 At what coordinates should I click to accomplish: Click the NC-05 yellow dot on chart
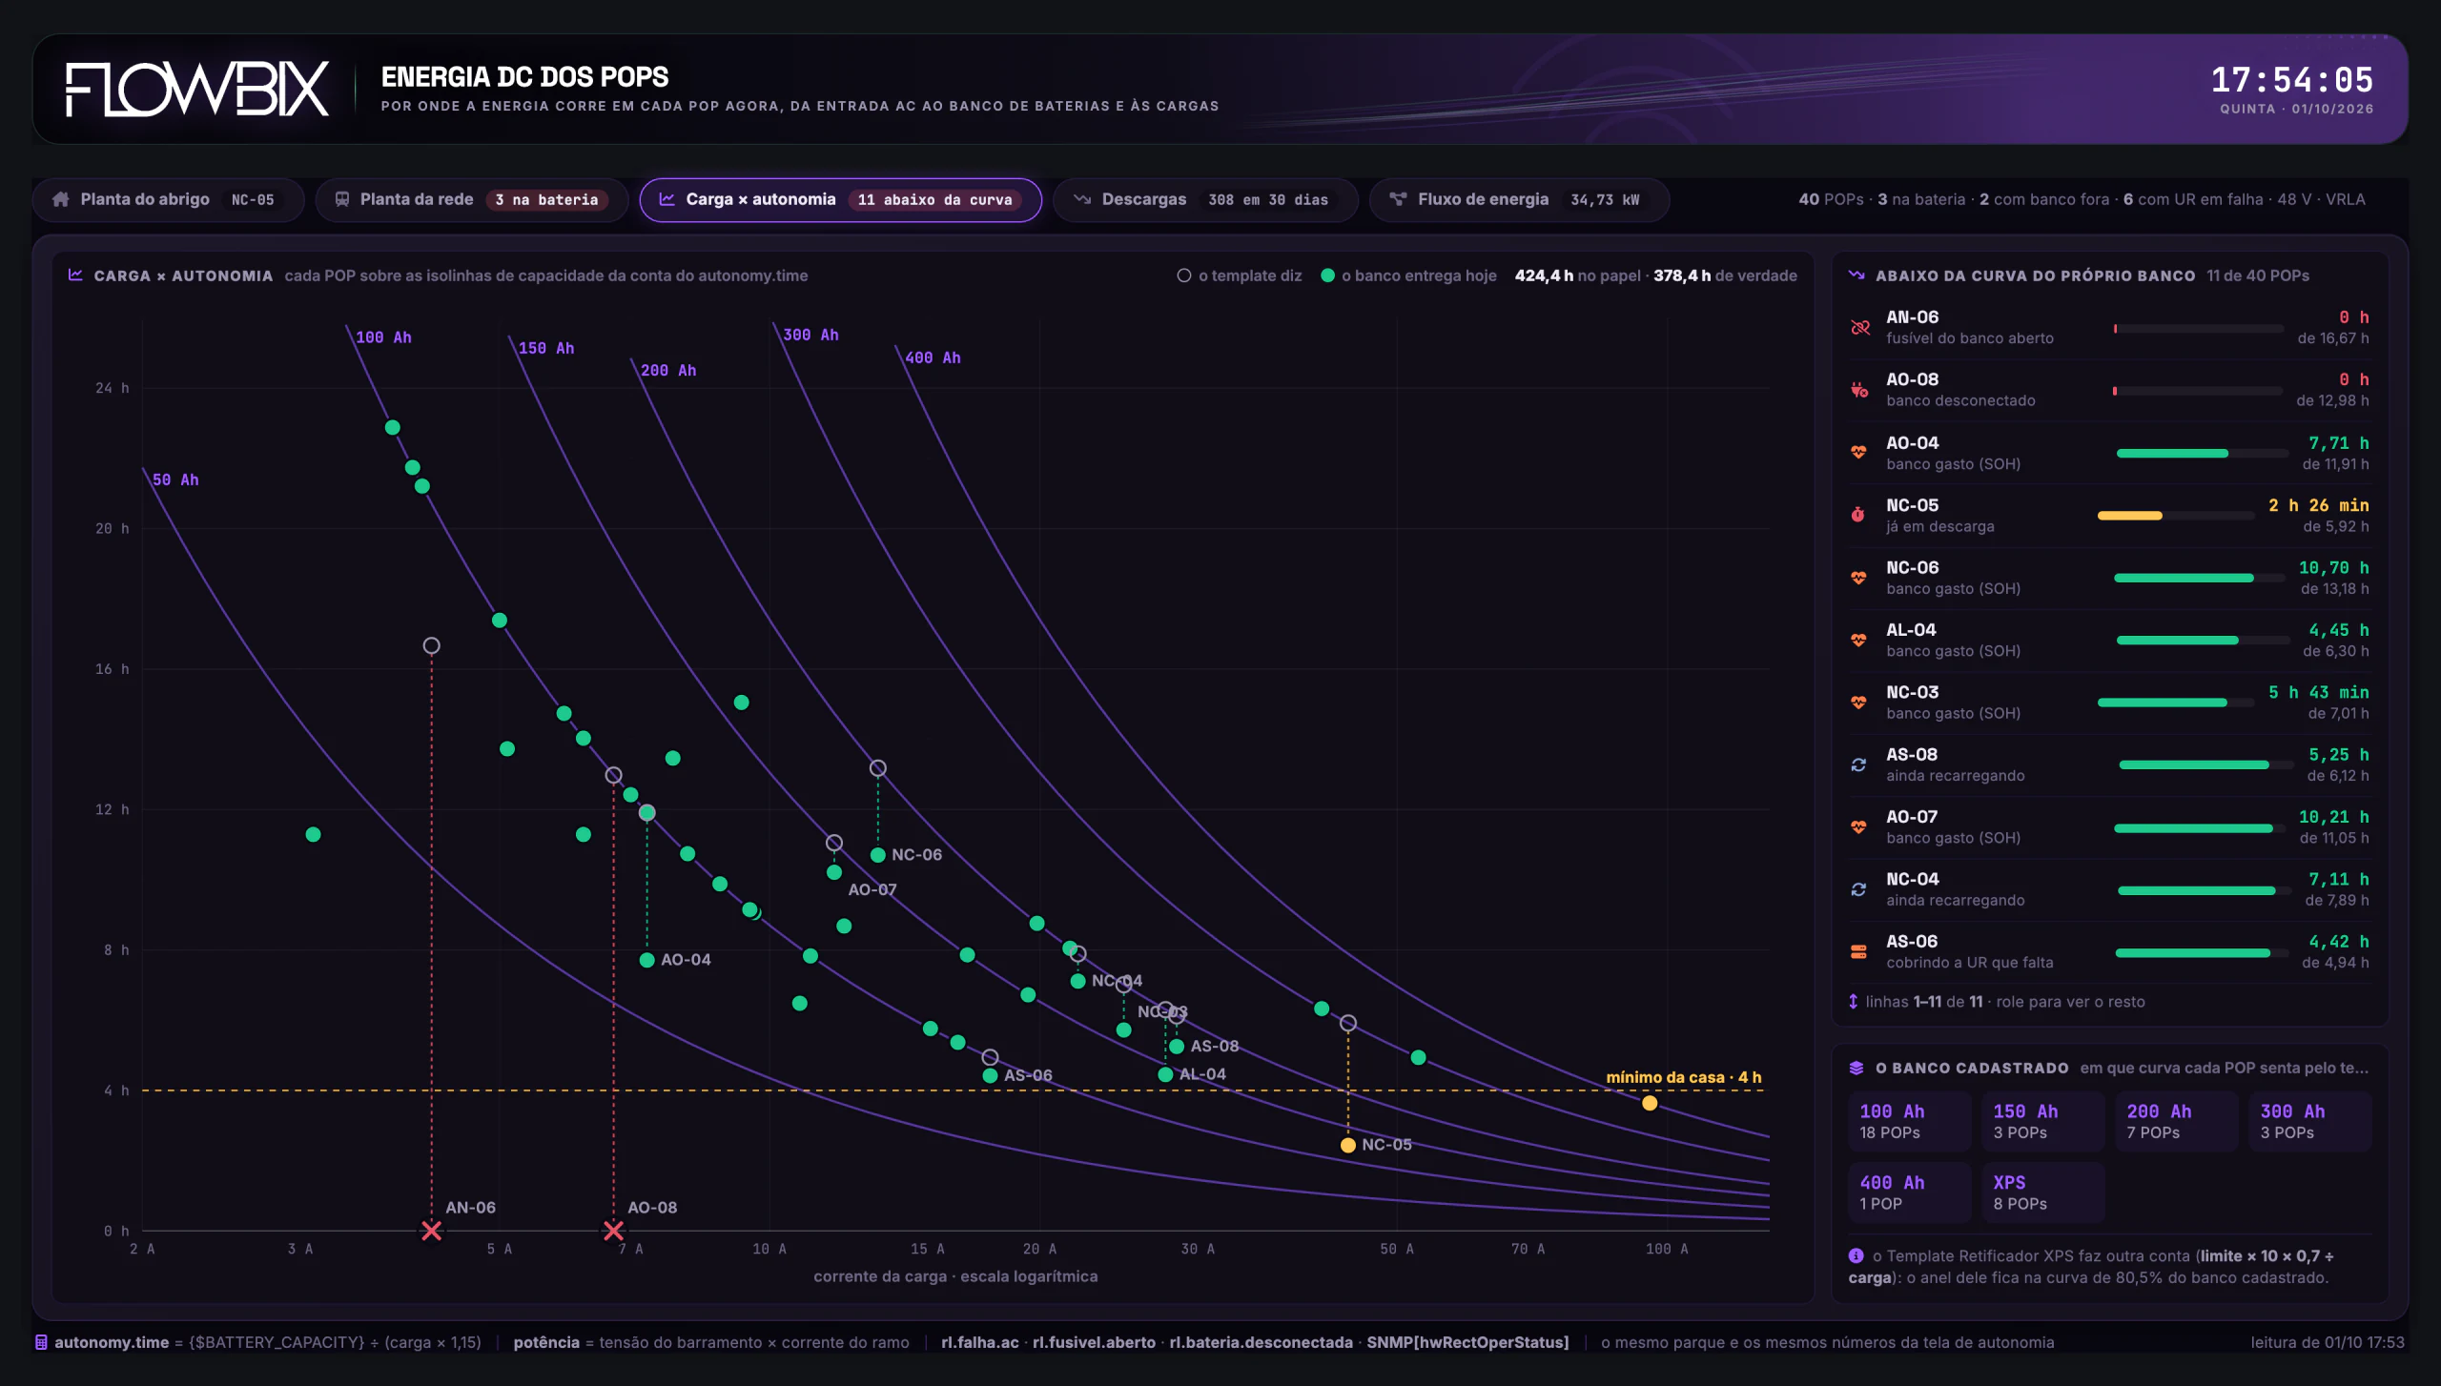1348,1145
